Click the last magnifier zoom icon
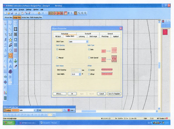The image size is (174, 129). [85, 13]
